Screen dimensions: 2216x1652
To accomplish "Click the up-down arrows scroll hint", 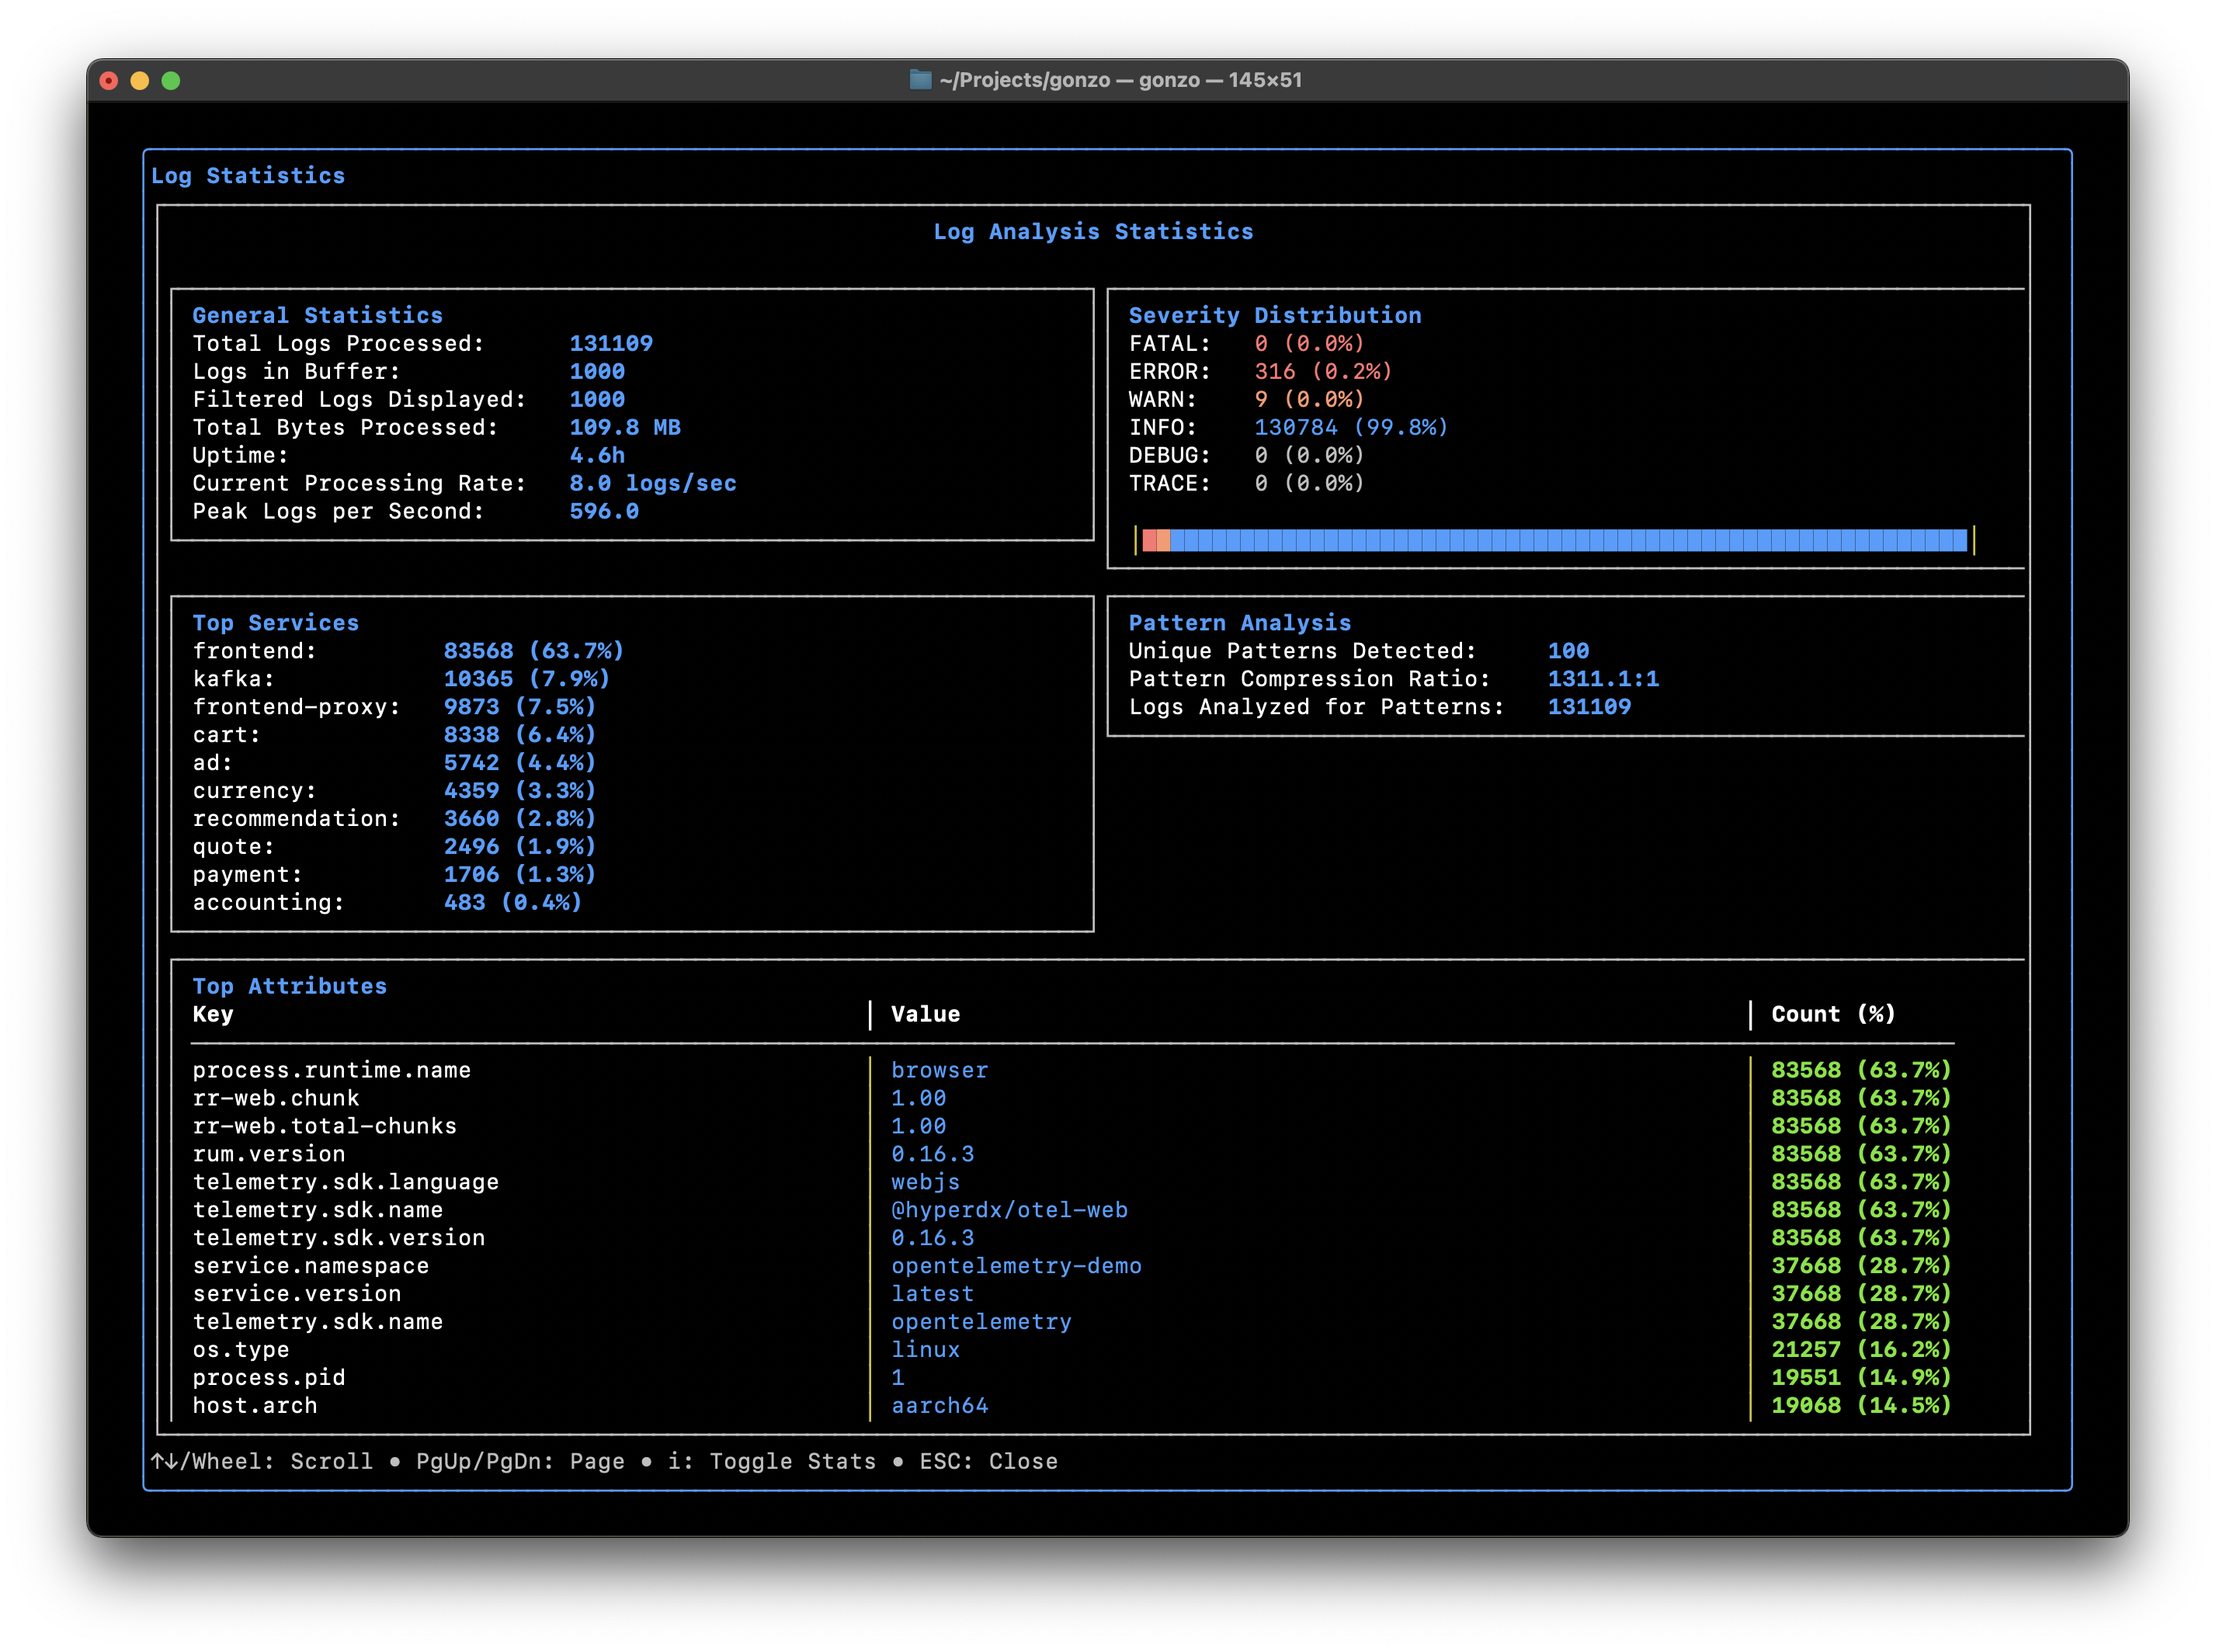I will [x=164, y=1461].
